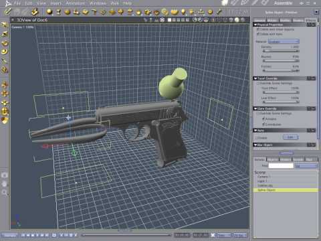This screenshot has height=241, width=321.
Task: Adjust the Toon Effect slider
Action: point(281,92)
